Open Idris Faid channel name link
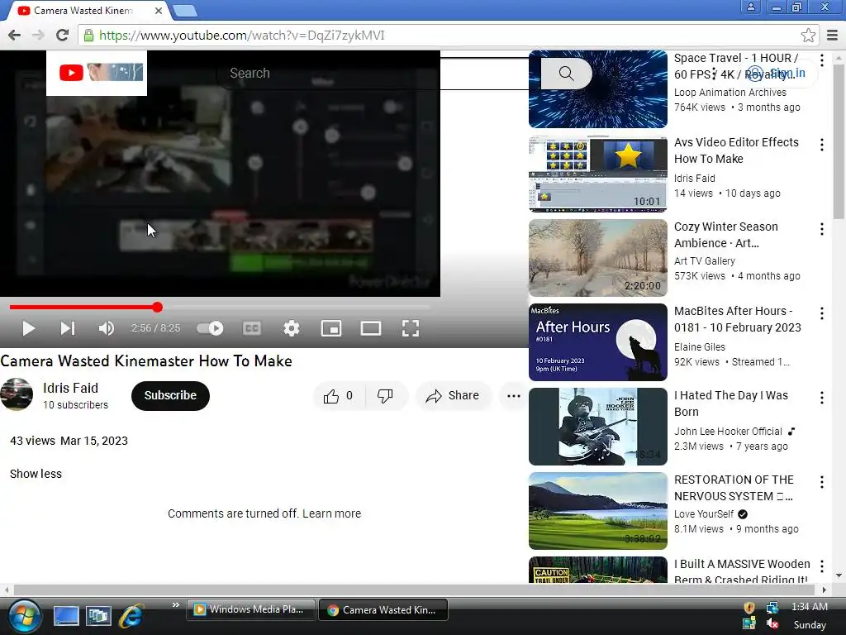 [70, 389]
